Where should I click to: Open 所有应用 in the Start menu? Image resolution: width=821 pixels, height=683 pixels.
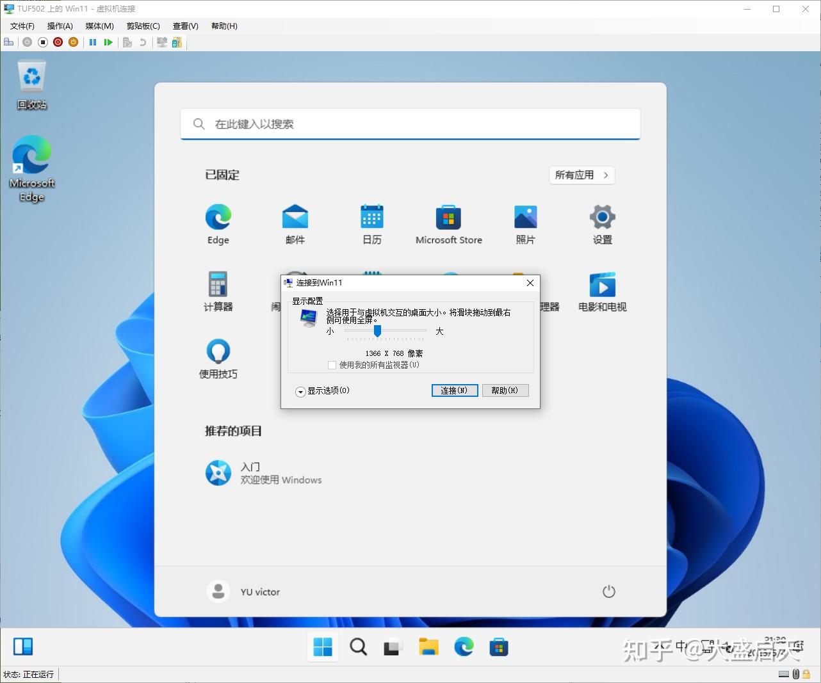pos(581,175)
